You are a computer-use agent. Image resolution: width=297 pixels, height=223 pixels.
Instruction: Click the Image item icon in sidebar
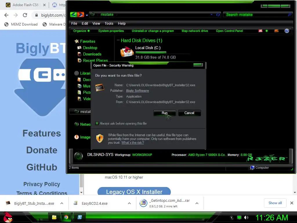tap(77, 137)
